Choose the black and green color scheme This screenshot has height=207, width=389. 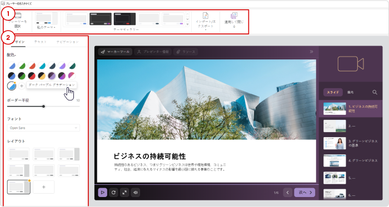[x=22, y=75]
